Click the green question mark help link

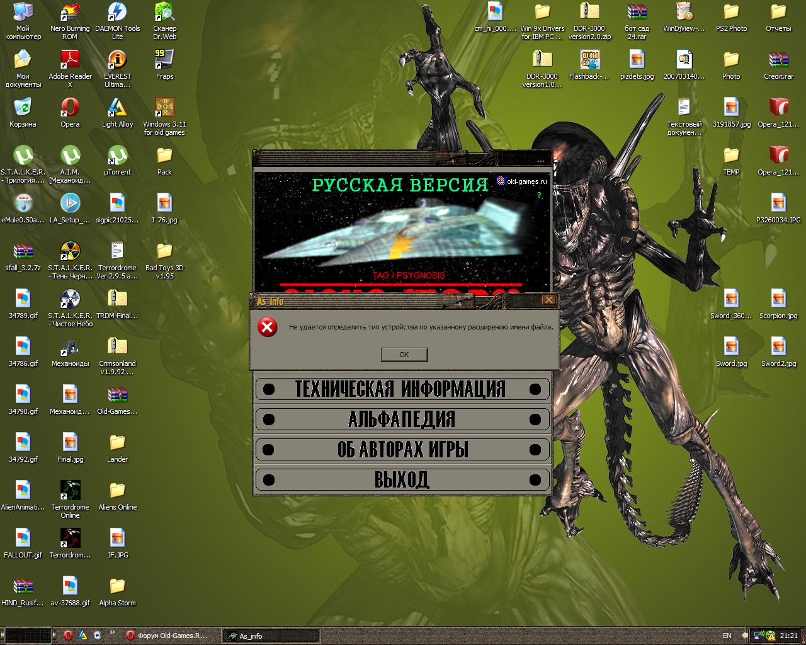(539, 195)
